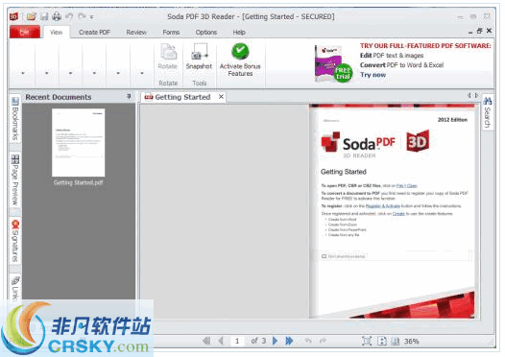Image resolution: width=505 pixels, height=357 pixels.
Task: Follow the Try now link
Action: 373,75
